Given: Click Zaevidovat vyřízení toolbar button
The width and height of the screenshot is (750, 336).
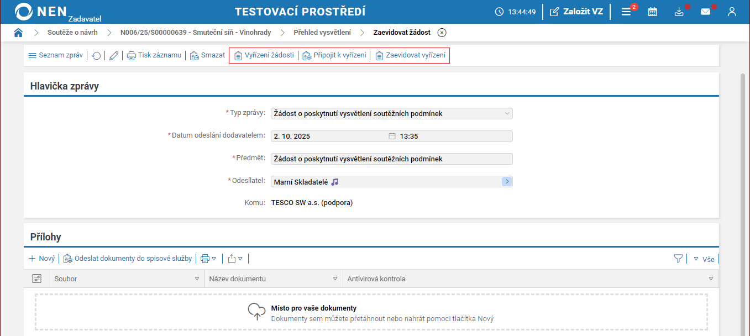Looking at the screenshot, I should (410, 56).
